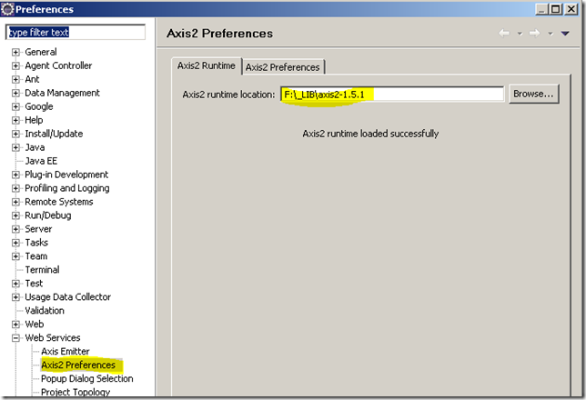Expand the Java tree node
586x400 pixels.
[15, 147]
